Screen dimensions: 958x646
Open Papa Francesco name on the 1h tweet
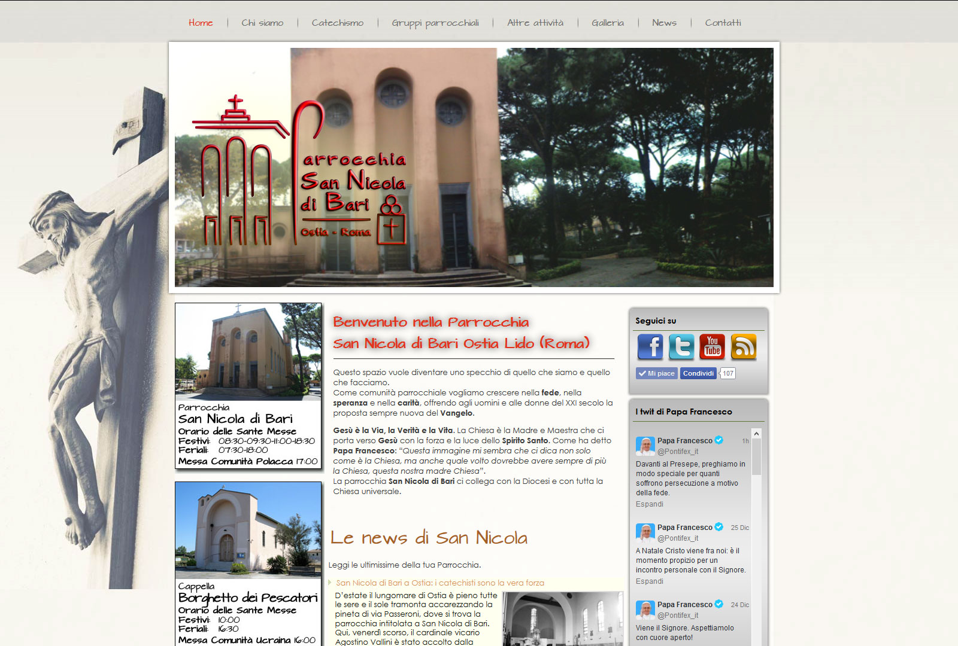coord(685,441)
